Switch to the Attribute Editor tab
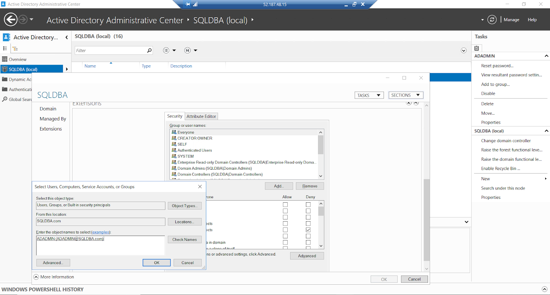This screenshot has height=295, width=550. tap(201, 116)
